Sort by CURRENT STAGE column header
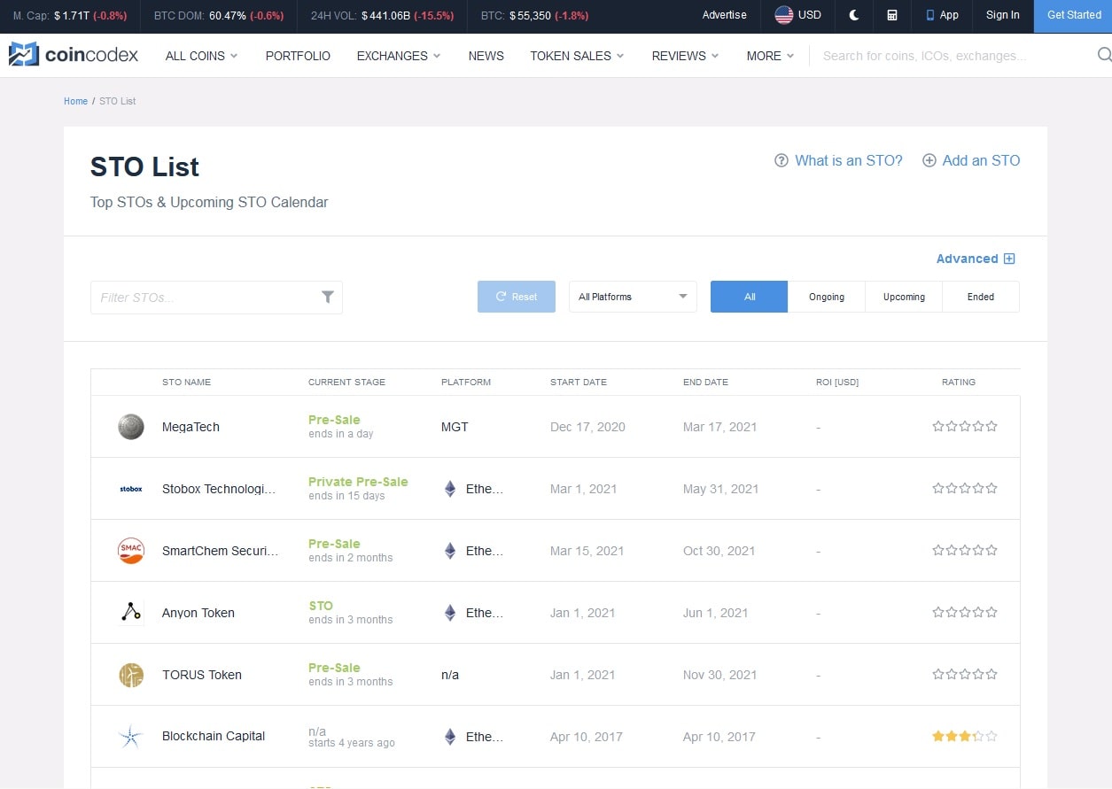This screenshot has width=1112, height=789. 346,383
